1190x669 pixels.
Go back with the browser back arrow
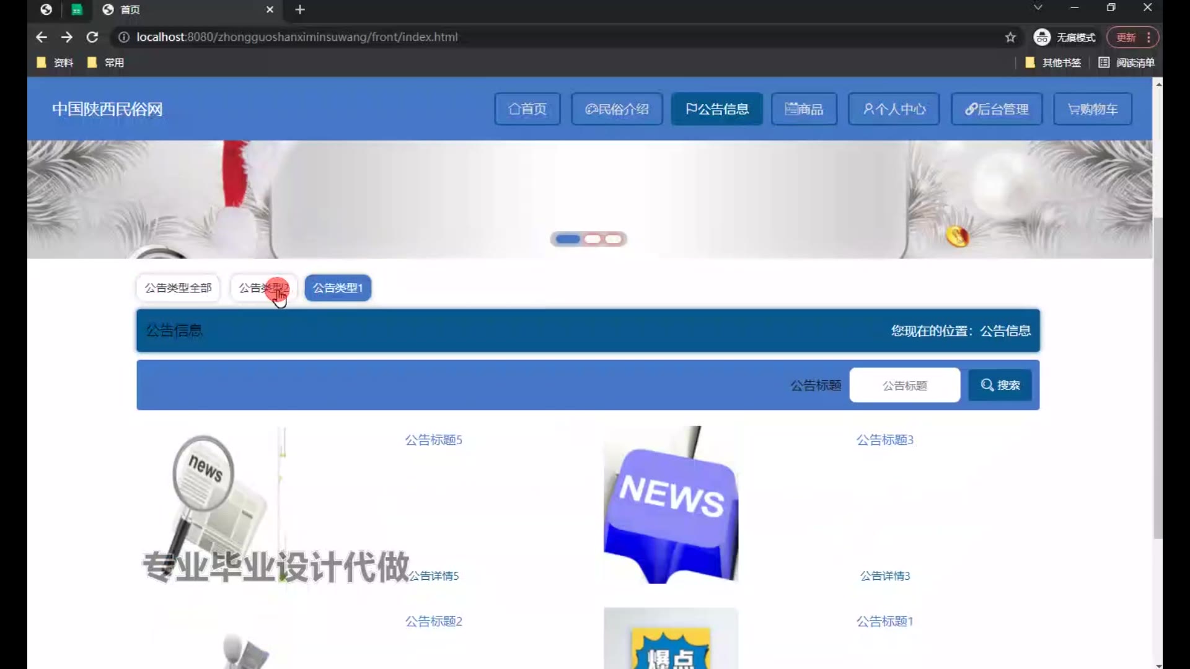click(42, 37)
